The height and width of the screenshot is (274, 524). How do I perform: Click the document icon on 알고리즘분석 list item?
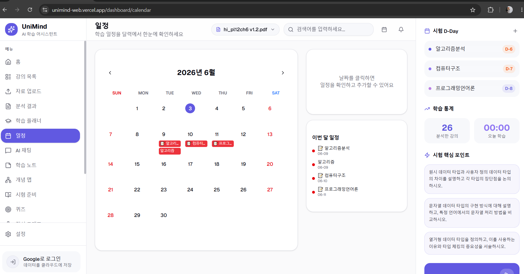click(320, 148)
